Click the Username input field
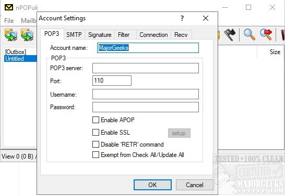 point(146,94)
